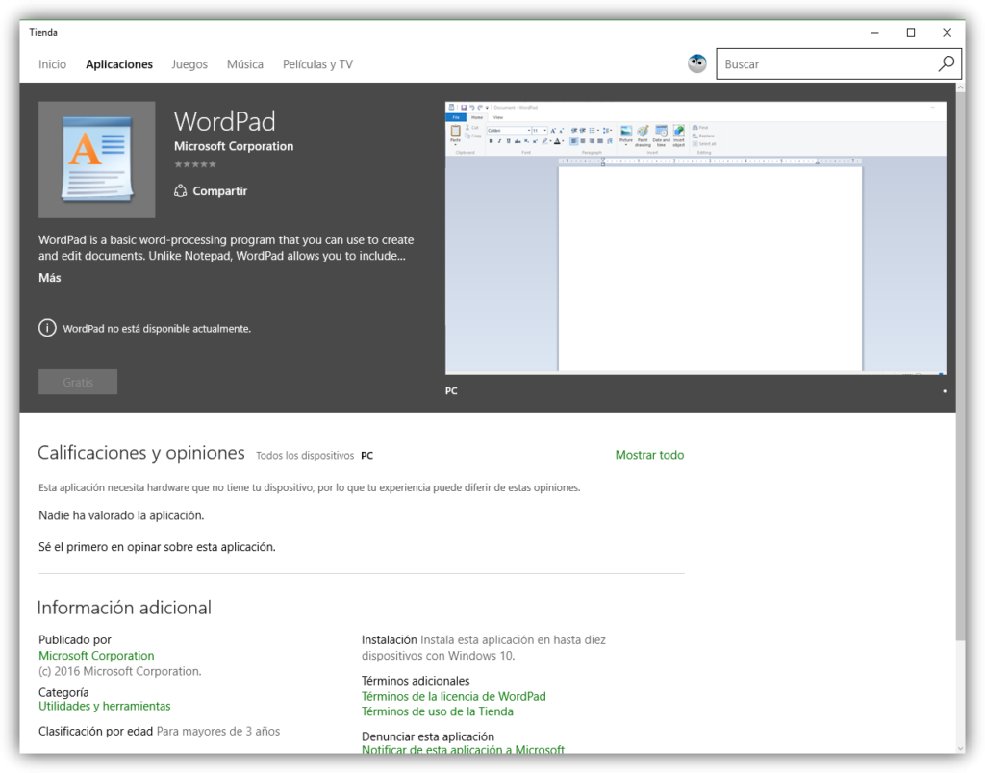Share WordPad using Compartir
This screenshot has width=985, height=773.
[211, 191]
